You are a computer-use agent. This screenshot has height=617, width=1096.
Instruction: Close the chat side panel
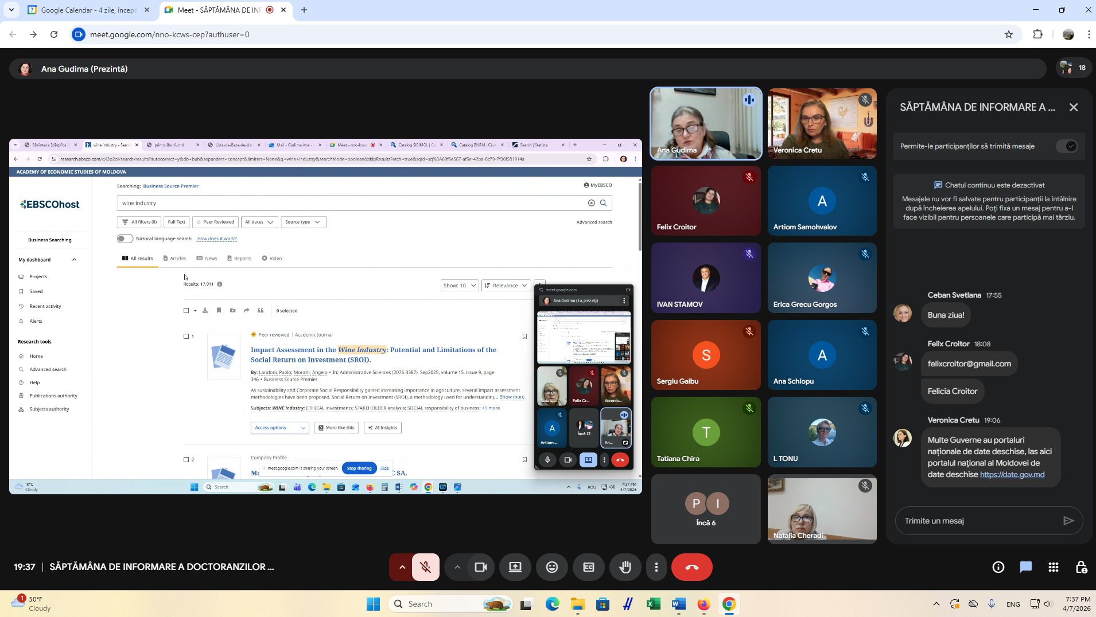1073,107
